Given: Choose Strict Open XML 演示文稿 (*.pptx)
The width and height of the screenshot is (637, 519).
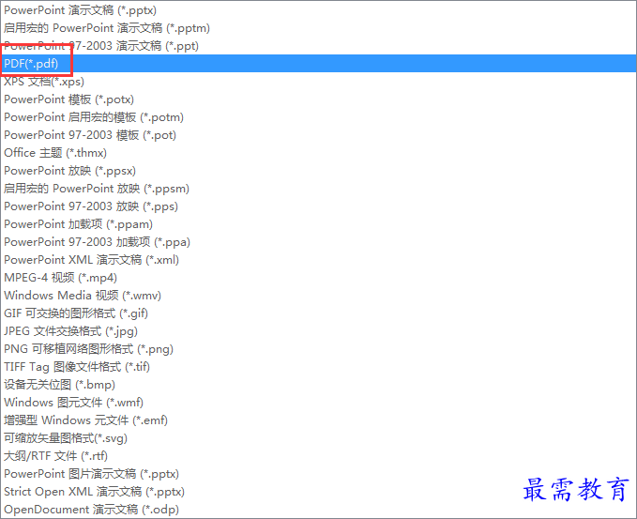Looking at the screenshot, I should tap(318, 492).
